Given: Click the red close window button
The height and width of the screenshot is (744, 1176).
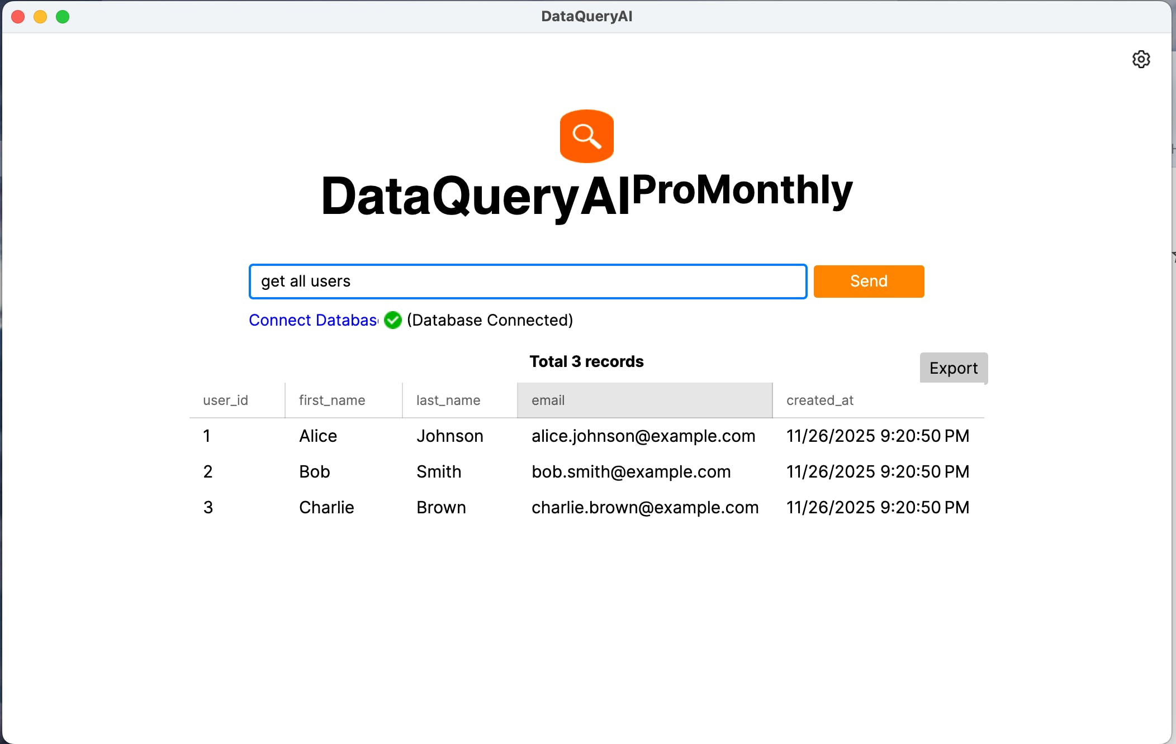Looking at the screenshot, I should [18, 17].
